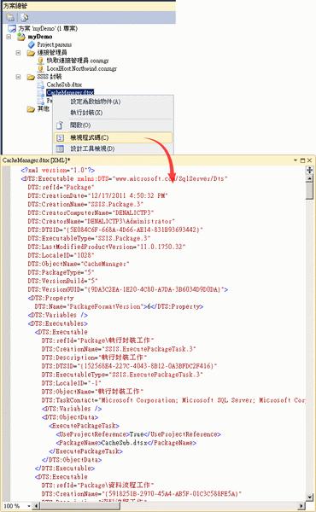This screenshot has width=316, height=512.
Task: Click the <ExecutePackageTask> opening tag
Action: pyautogui.click(x=84, y=426)
